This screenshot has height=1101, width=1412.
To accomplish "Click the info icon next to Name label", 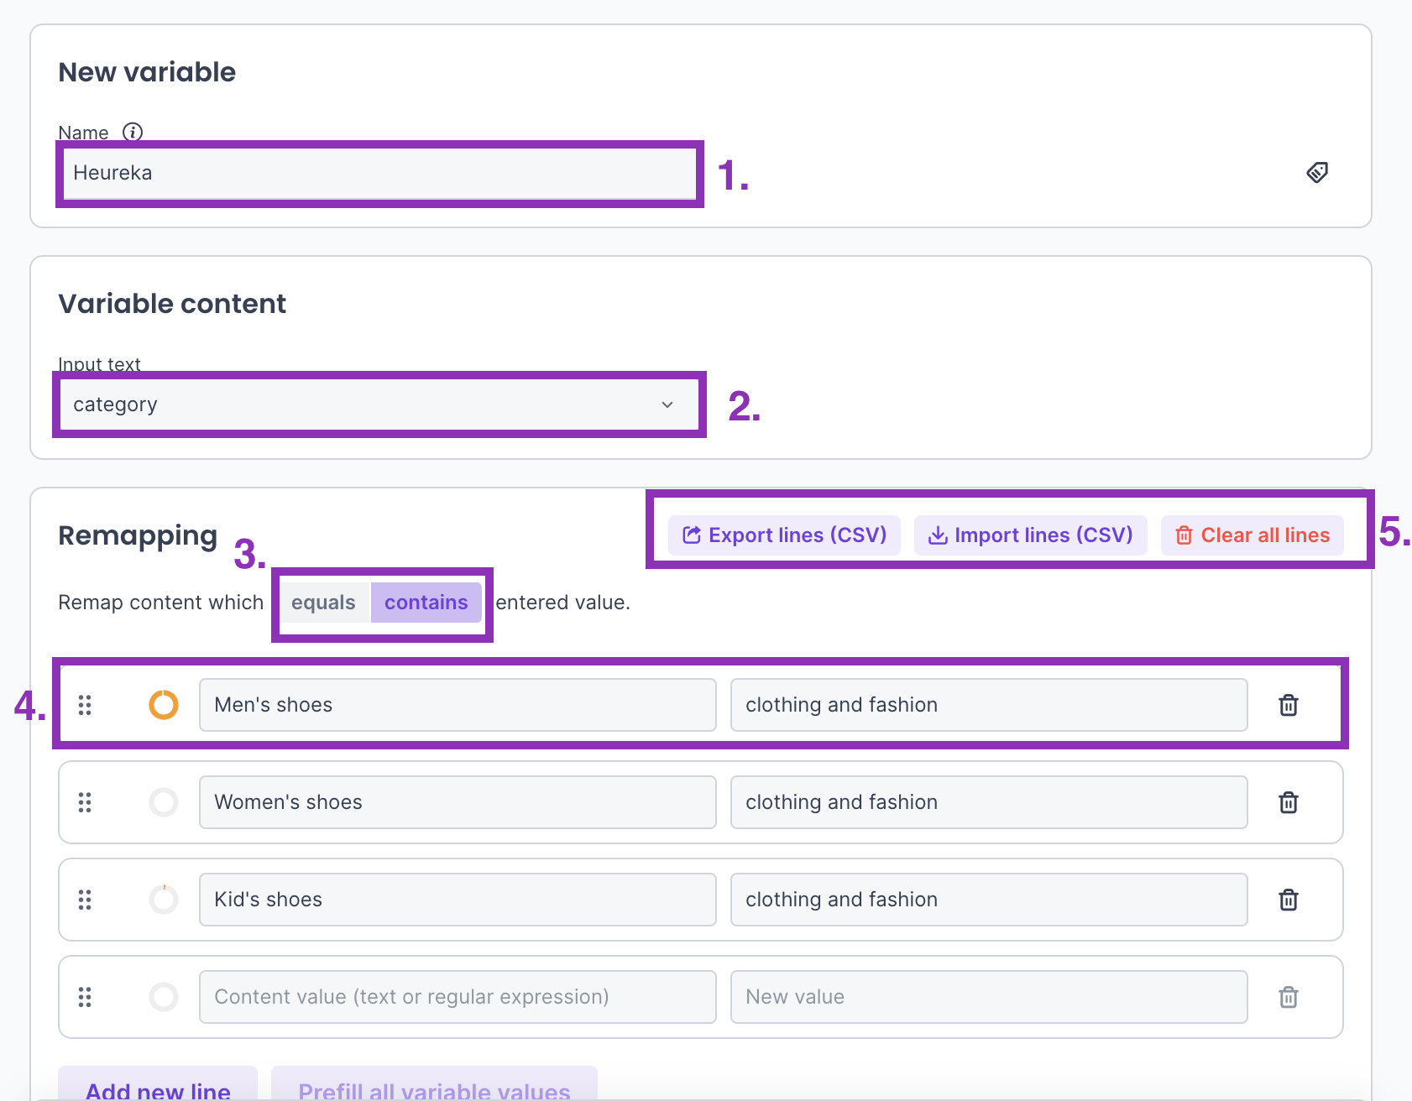I will tap(133, 132).
